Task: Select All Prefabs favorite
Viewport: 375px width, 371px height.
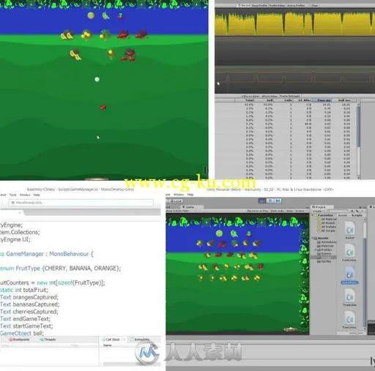Action: pyautogui.click(x=327, y=227)
